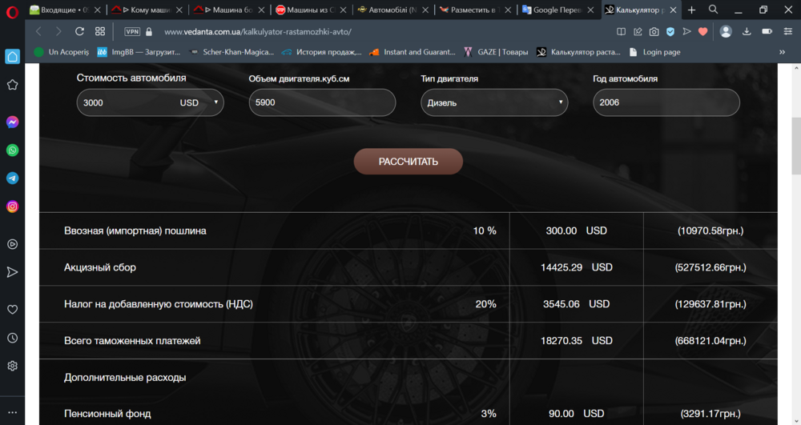Open Калькулятор раста bookmark

[578, 52]
